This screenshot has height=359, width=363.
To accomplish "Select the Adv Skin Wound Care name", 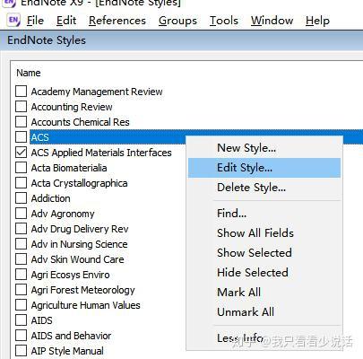I will click(x=77, y=259).
